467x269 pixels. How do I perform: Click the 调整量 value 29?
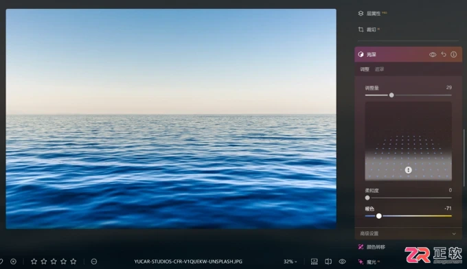(449, 87)
